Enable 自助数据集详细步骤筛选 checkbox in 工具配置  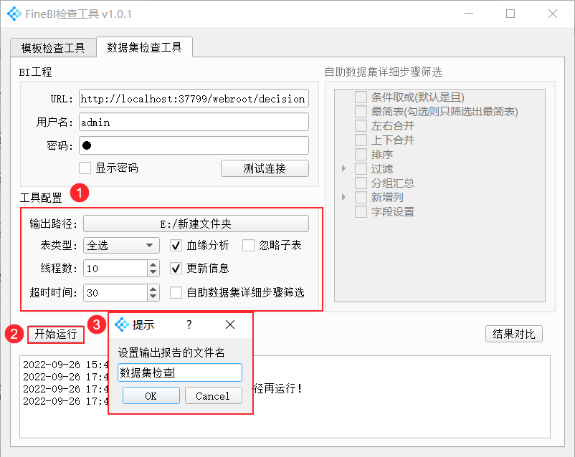[x=176, y=292]
